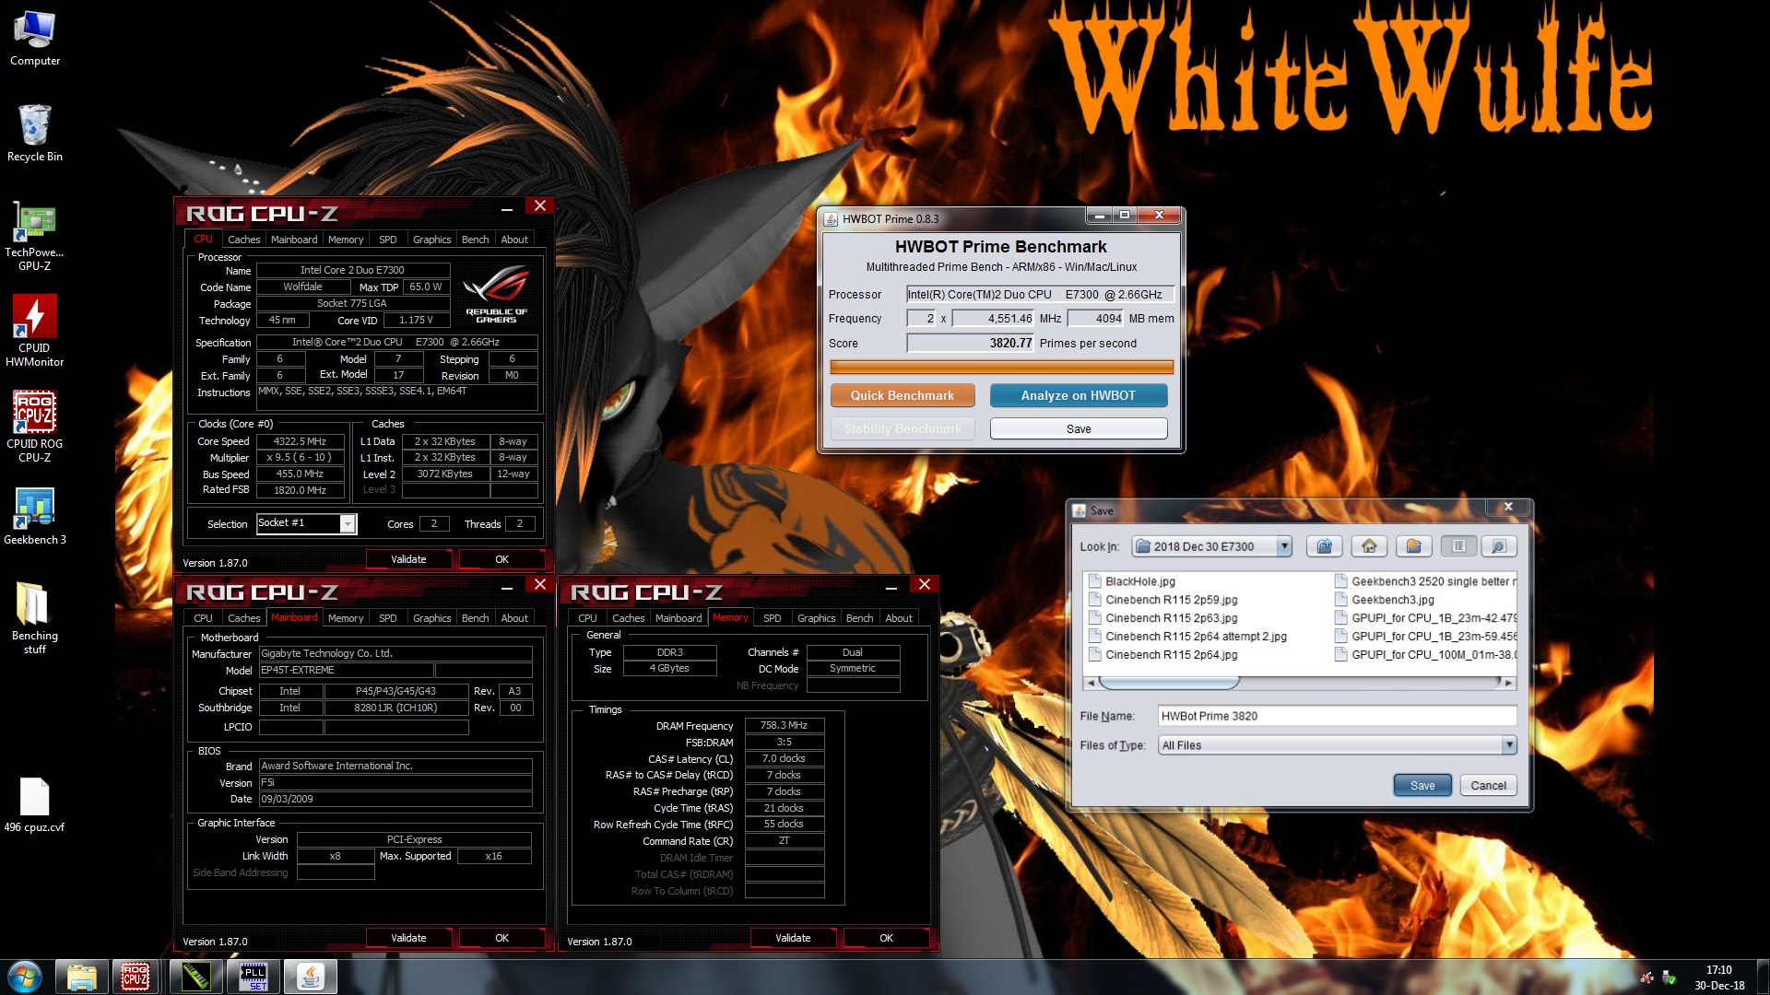This screenshot has height=995, width=1770.
Task: Click the file list horizontal scrollbar thumb
Action: [1169, 683]
